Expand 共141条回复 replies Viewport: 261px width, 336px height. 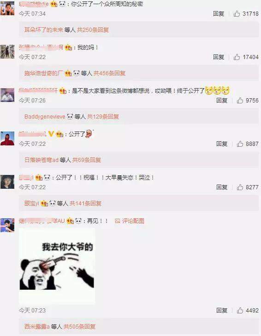(85, 203)
